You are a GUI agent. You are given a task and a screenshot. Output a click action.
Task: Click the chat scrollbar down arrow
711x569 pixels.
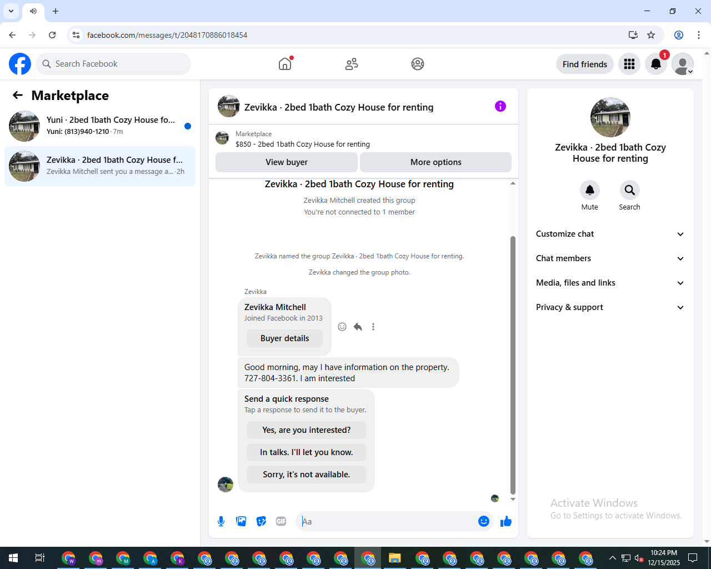(x=513, y=499)
